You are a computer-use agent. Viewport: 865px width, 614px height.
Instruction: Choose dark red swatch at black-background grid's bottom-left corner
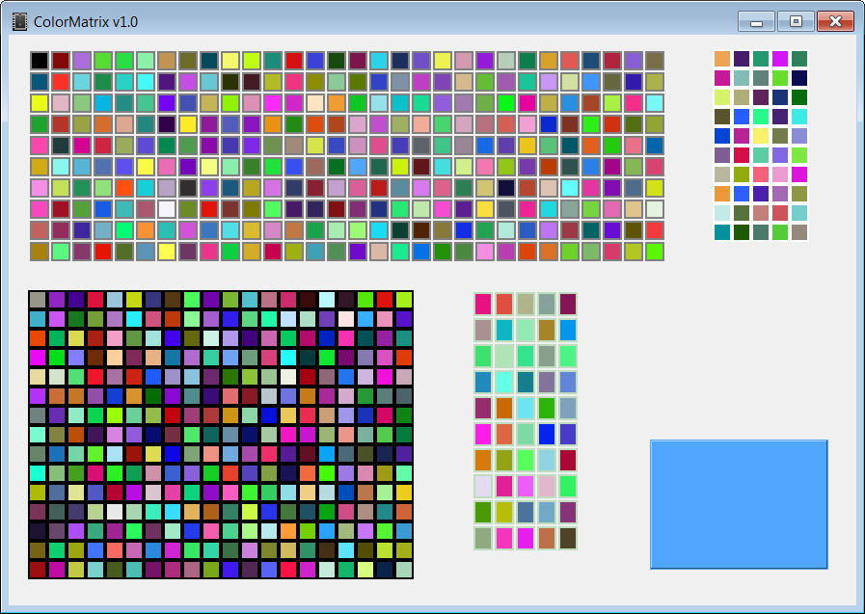tap(38, 570)
